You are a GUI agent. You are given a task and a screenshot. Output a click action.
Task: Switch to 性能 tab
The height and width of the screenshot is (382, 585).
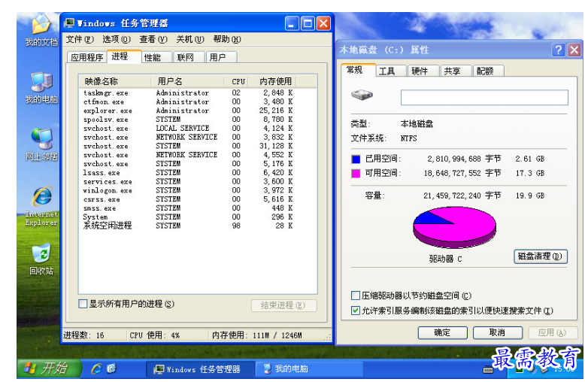pyautogui.click(x=156, y=57)
